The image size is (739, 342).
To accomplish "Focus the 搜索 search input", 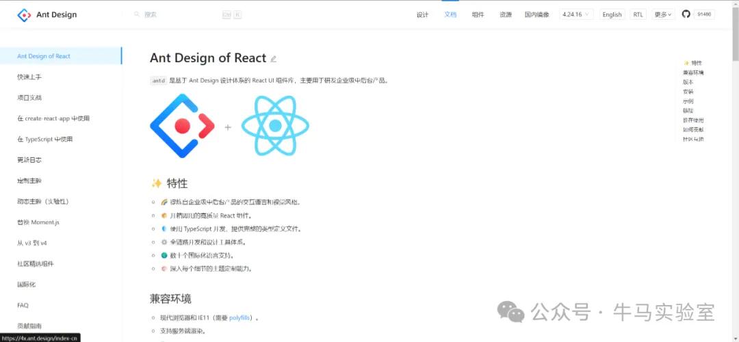I will coord(181,14).
